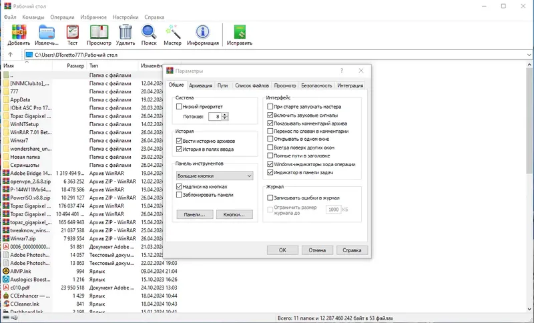Open the Поиск magnifier icon
Image resolution: width=534 pixels, height=323 pixels.
coord(149,31)
